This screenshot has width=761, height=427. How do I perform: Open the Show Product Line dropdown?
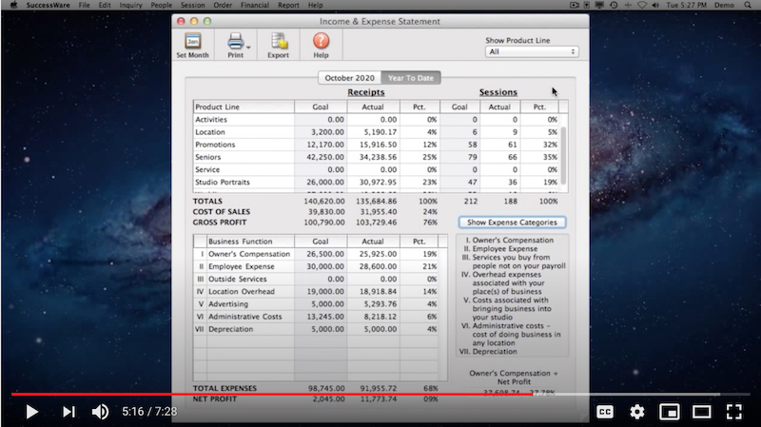(x=532, y=51)
